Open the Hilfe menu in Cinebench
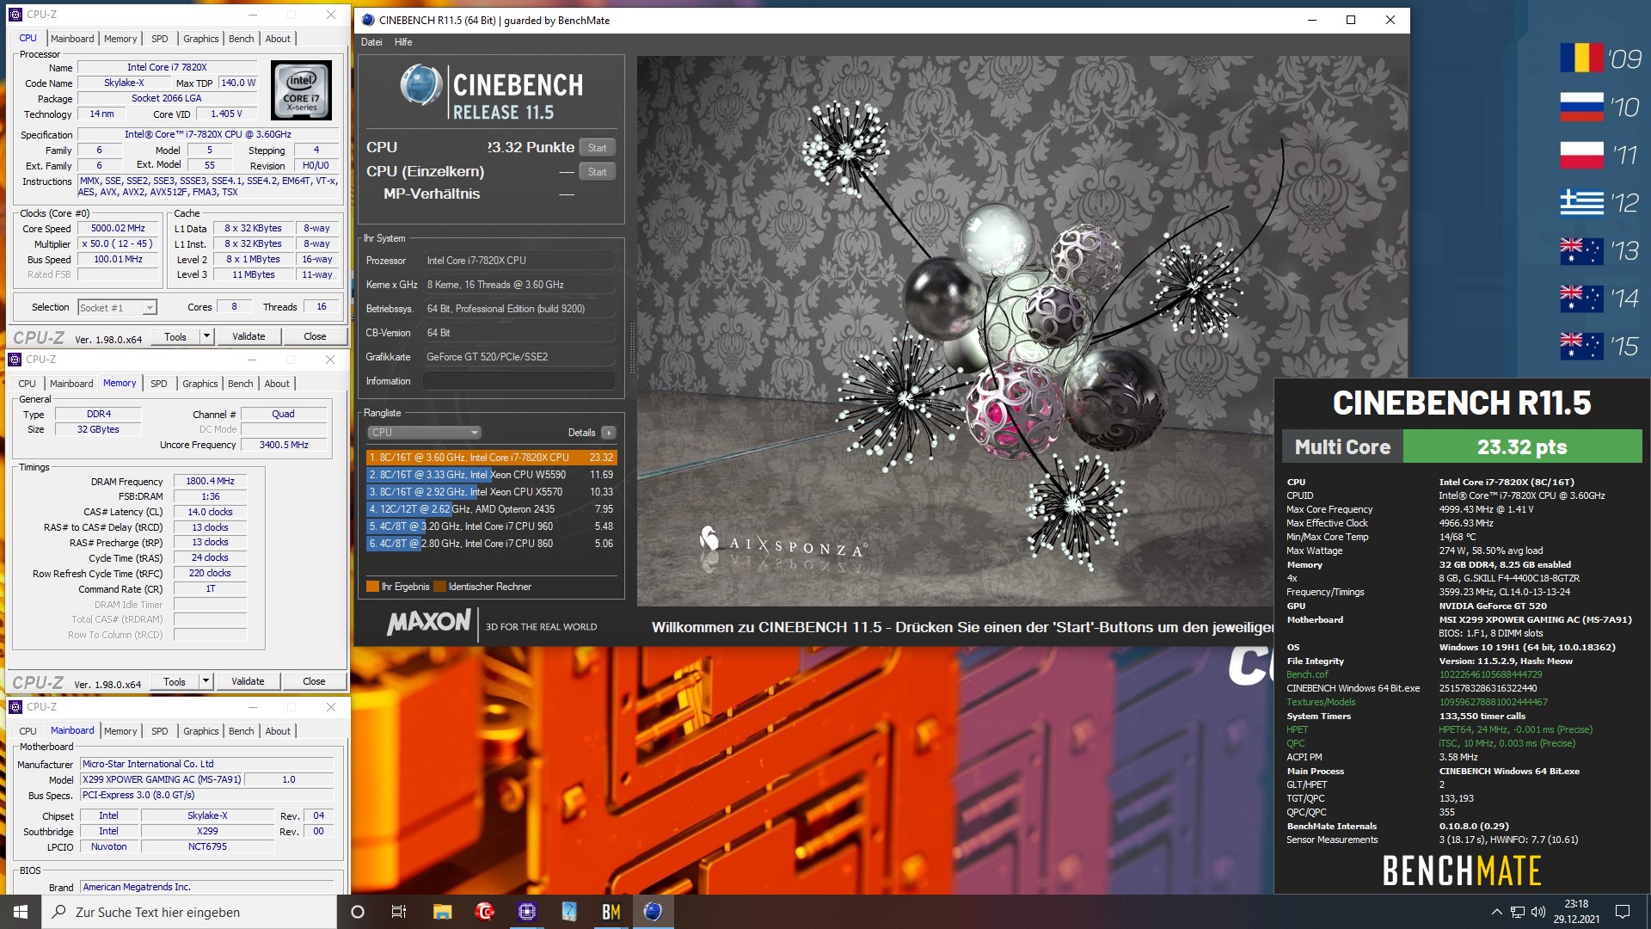 click(403, 42)
